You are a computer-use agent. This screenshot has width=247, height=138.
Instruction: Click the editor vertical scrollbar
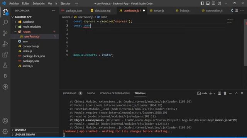[x=245, y=43]
